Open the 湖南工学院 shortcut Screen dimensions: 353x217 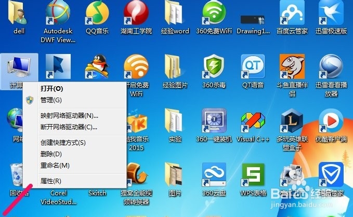coord(136,12)
